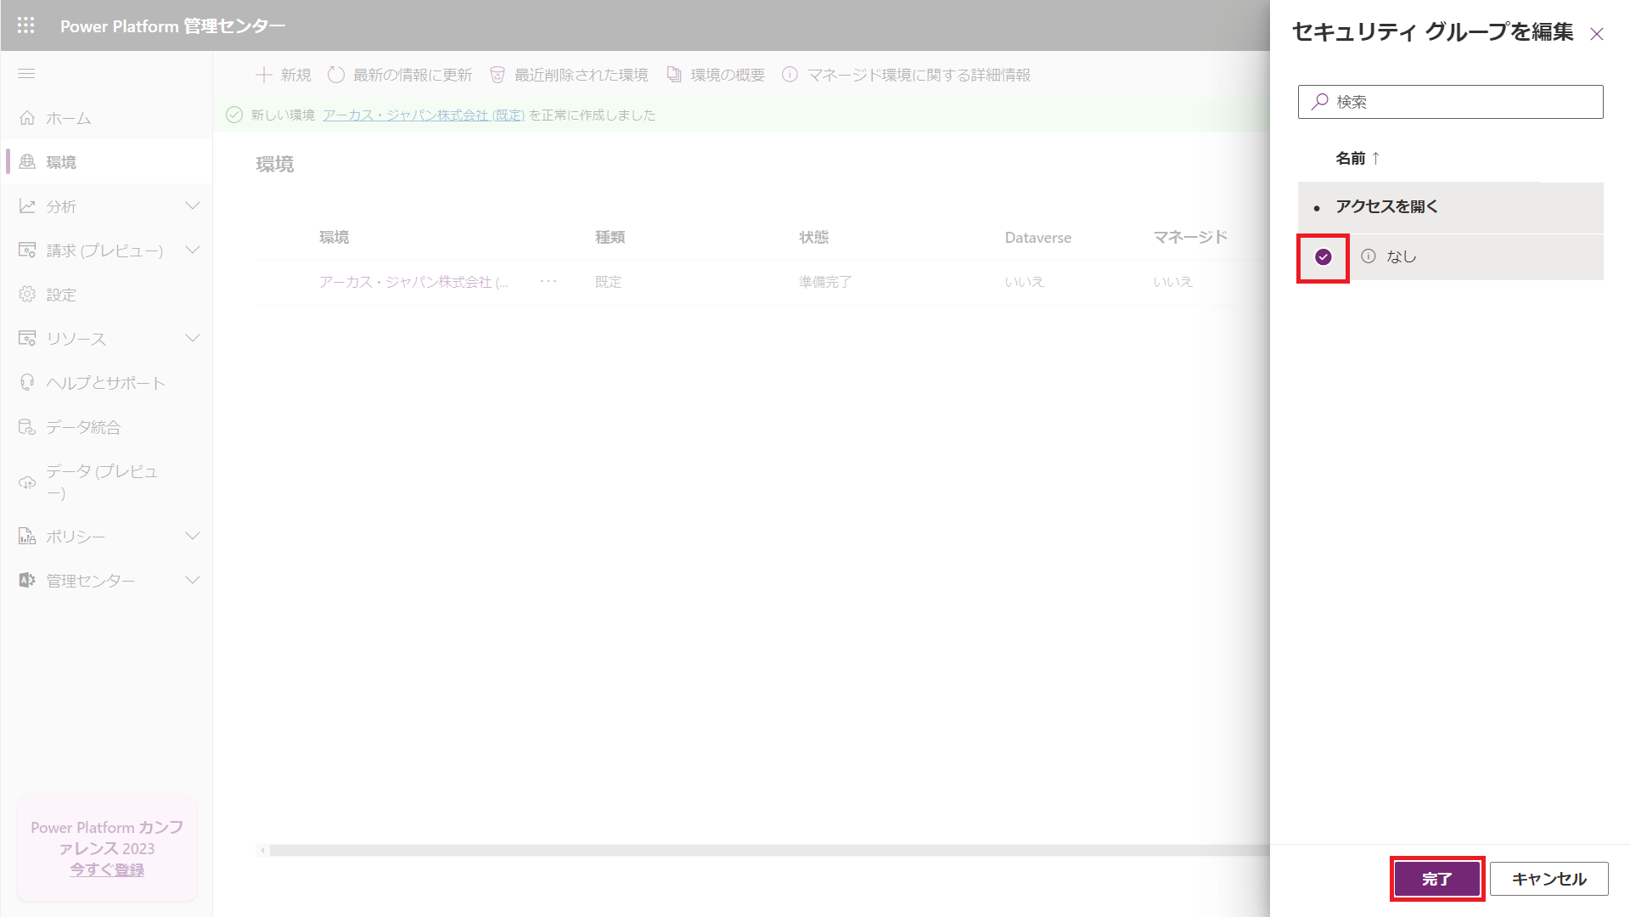Open アーカス・ジャパン株式会社 environment in table
The image size is (1630, 917).
click(x=413, y=282)
